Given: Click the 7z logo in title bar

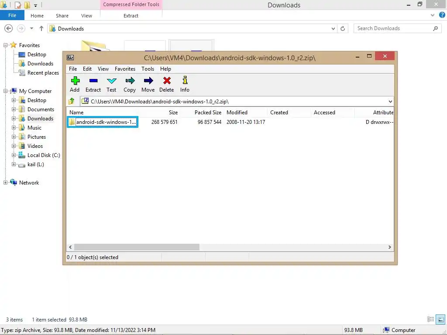Looking at the screenshot, I should (70, 58).
